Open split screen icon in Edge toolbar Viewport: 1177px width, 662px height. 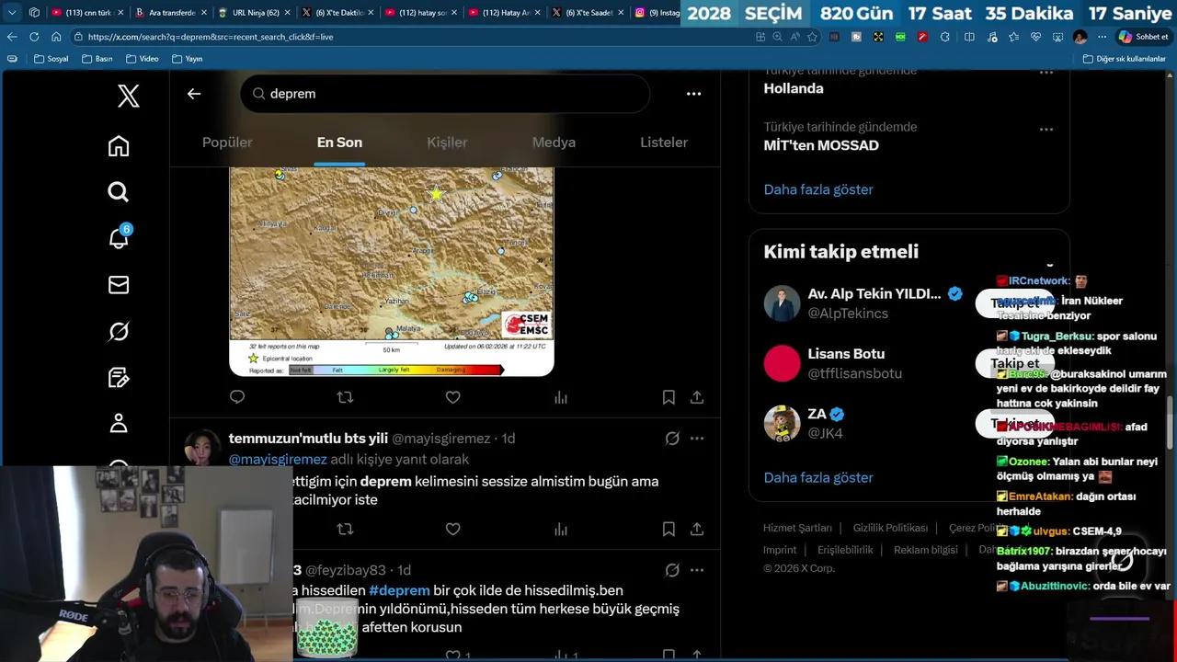(969, 37)
